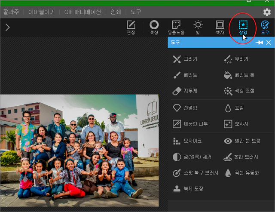Viewport: 275px width, 212px height.
Task: Select the 깨끗한 피부 tool
Action: point(190,124)
